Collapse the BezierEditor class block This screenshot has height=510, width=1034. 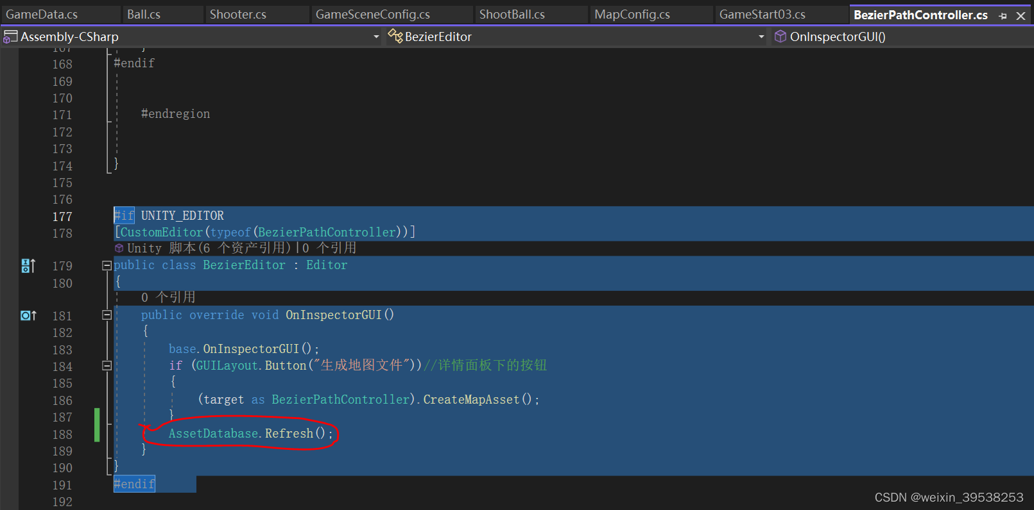pos(107,265)
